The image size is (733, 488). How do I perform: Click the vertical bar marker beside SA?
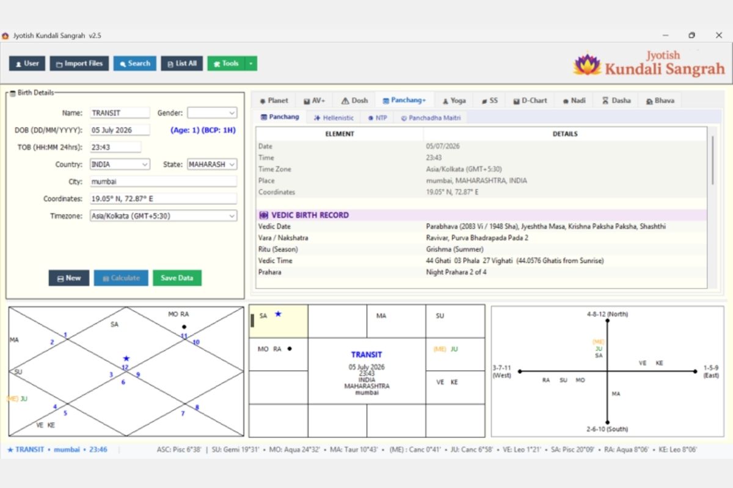252,320
